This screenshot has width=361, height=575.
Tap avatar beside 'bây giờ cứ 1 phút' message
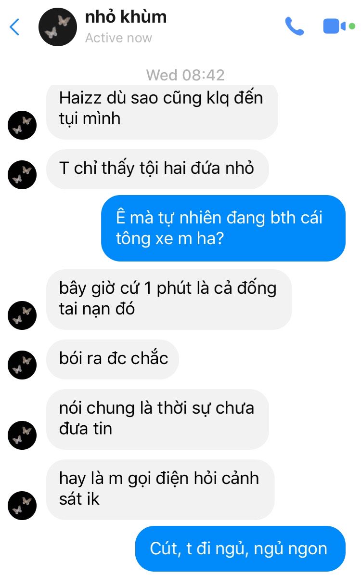click(22, 315)
